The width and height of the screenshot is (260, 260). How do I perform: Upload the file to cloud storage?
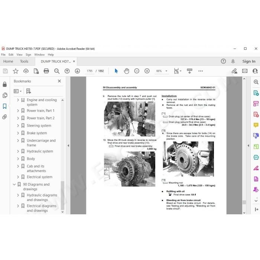[x=26, y=71]
